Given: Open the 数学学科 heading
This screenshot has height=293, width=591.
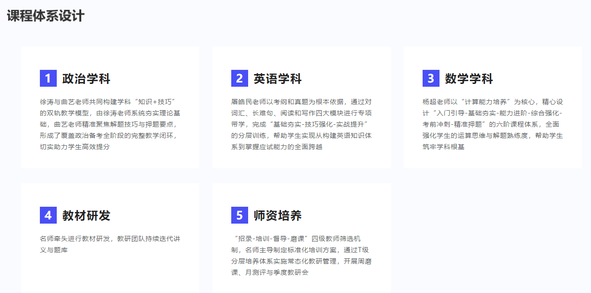Looking at the screenshot, I should 469,79.
